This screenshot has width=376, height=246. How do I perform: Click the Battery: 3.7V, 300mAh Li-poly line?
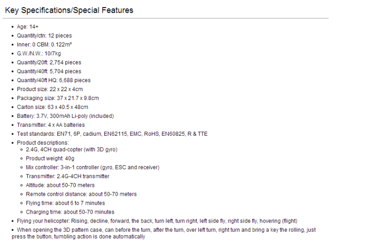[x=65, y=116]
